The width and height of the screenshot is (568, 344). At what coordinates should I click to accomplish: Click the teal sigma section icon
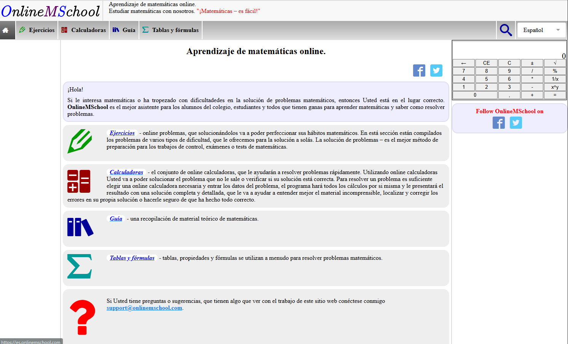click(x=80, y=266)
